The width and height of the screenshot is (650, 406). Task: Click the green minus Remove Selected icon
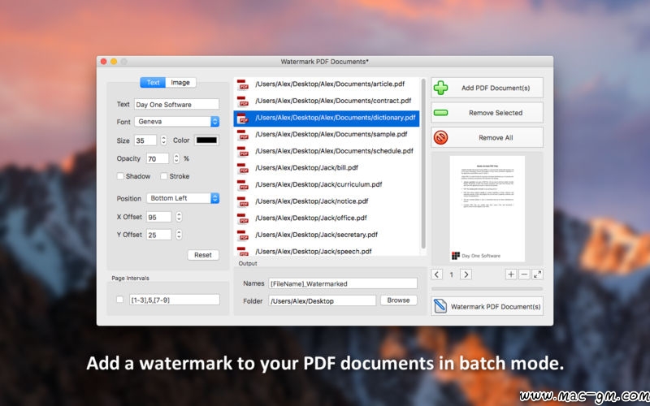coord(440,113)
